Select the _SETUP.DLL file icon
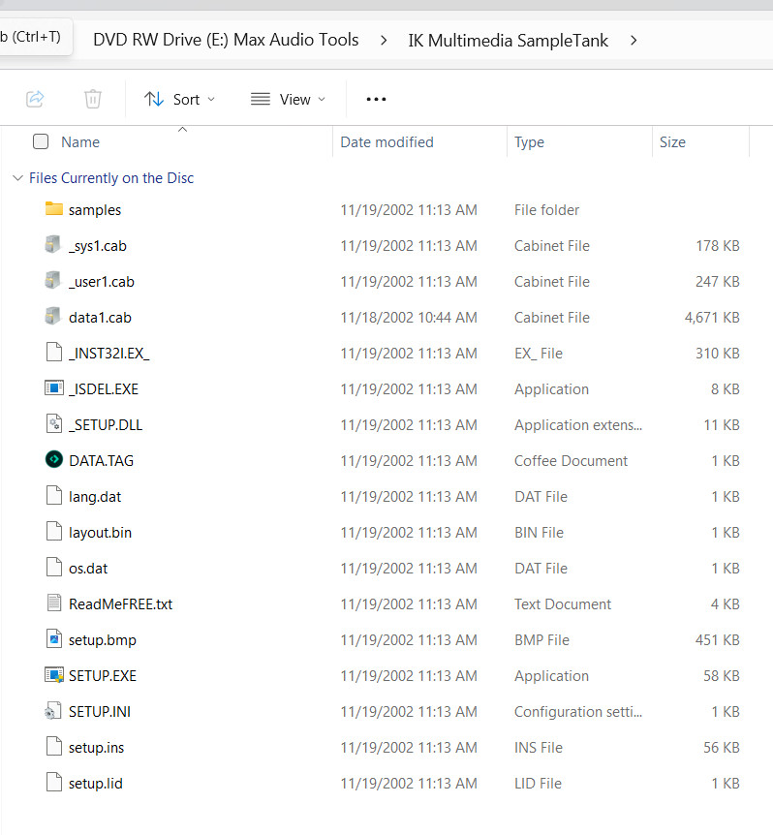This screenshot has height=835, width=773. click(x=54, y=424)
